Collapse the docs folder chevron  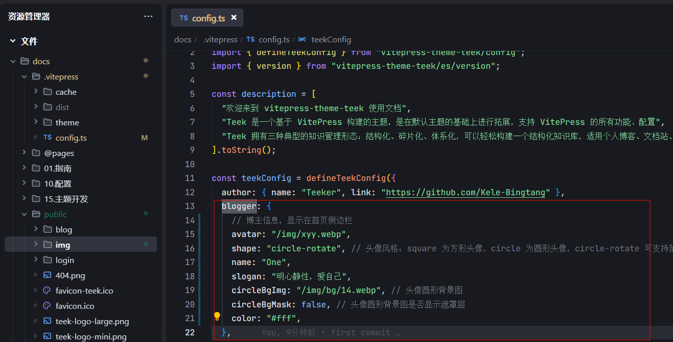(x=13, y=61)
